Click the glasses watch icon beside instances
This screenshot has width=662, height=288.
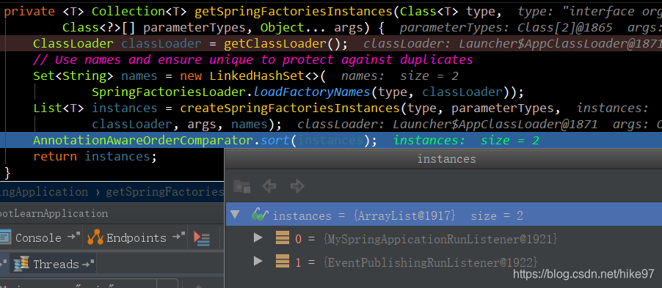pos(260,215)
